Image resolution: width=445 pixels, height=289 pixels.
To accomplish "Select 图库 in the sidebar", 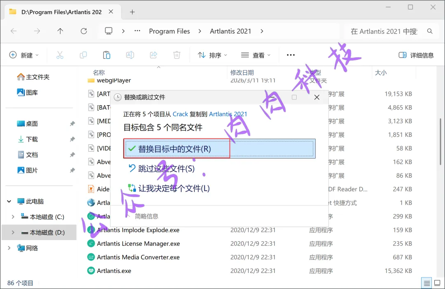I will pos(27,92).
